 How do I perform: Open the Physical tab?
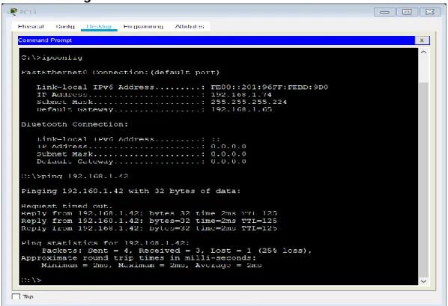pyautogui.click(x=31, y=26)
